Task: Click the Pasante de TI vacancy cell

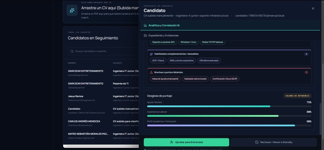Action: pyautogui.click(x=121, y=84)
